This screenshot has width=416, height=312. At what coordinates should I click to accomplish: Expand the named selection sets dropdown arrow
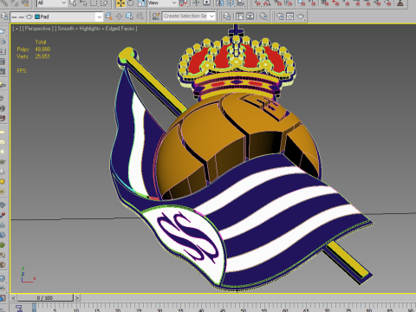(211, 16)
